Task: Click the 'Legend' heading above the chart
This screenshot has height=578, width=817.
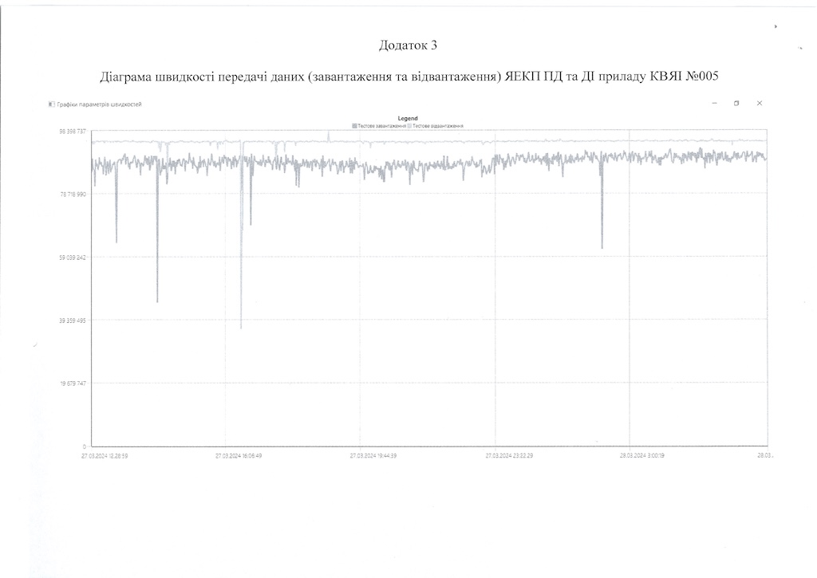Action: pos(407,119)
